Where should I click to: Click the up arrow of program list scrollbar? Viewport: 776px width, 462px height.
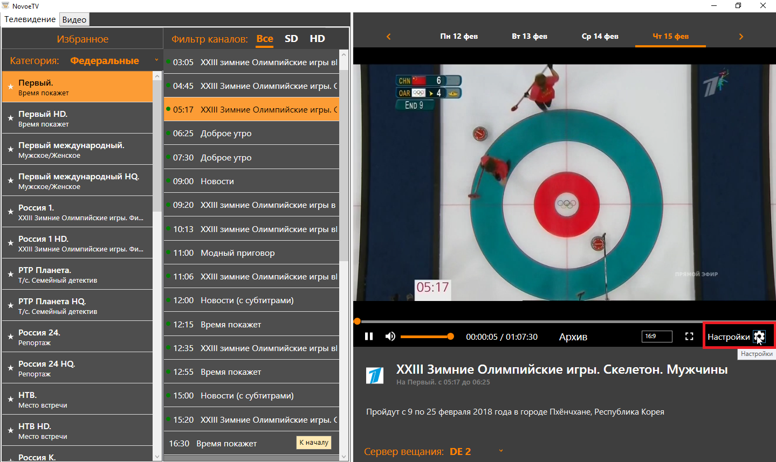(x=344, y=55)
